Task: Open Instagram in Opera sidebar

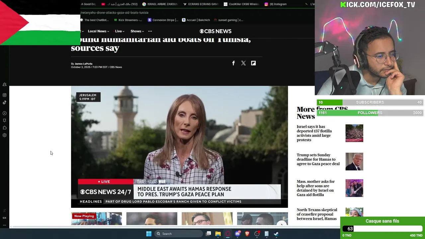Action: click(x=5, y=95)
